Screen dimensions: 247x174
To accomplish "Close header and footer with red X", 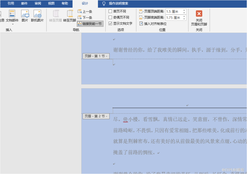I will coord(199,14).
